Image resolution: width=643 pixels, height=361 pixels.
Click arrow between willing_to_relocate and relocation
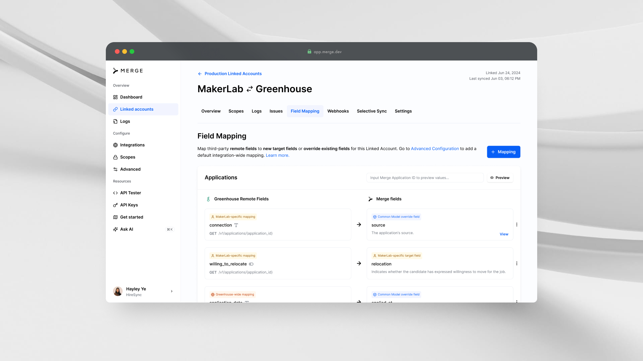pos(359,263)
